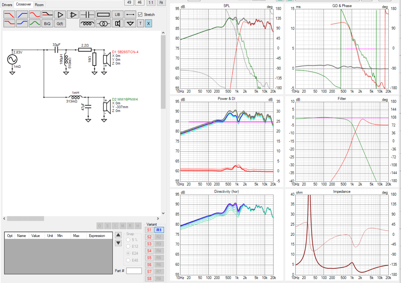
Task: Add a capacitor to the schematic
Action: 87,15
